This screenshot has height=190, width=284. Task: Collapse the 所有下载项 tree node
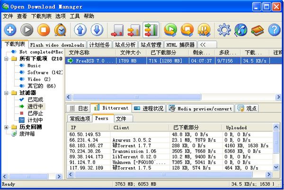click(x=6, y=59)
